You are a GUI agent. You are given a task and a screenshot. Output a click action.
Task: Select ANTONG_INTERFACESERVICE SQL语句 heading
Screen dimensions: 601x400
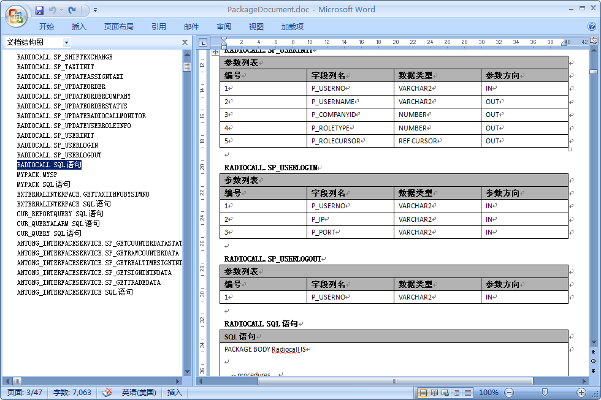[75, 292]
